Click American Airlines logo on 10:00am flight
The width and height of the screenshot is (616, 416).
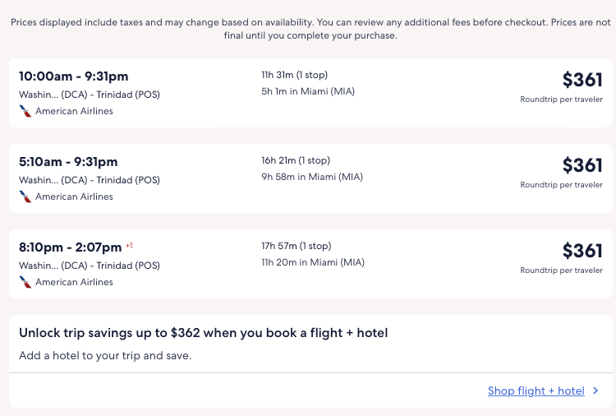click(x=25, y=111)
